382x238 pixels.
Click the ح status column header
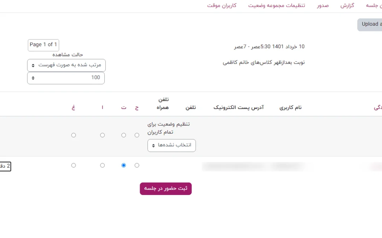pyautogui.click(x=137, y=108)
